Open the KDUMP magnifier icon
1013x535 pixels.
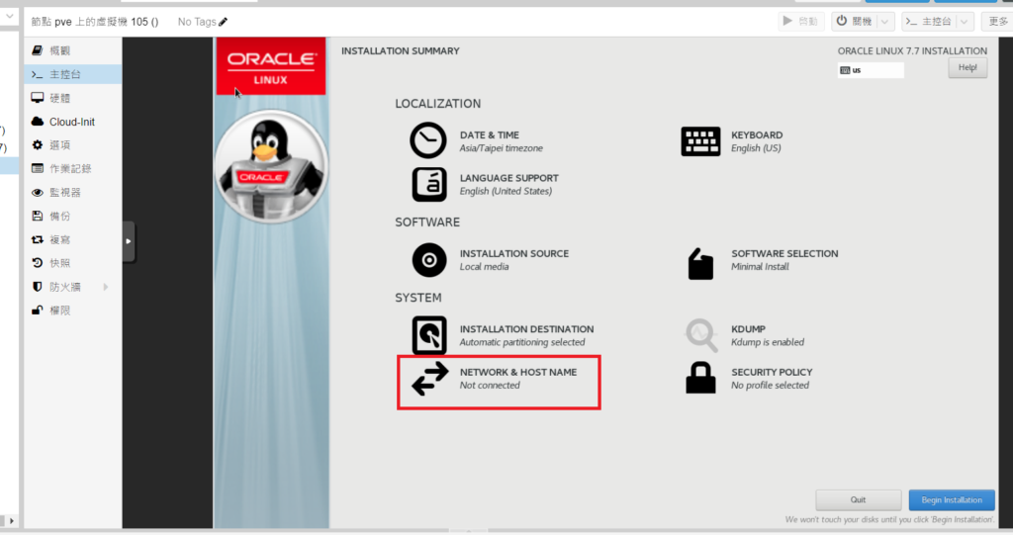[x=700, y=335]
